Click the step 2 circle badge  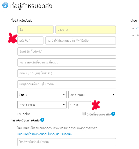(x=5, y=5)
